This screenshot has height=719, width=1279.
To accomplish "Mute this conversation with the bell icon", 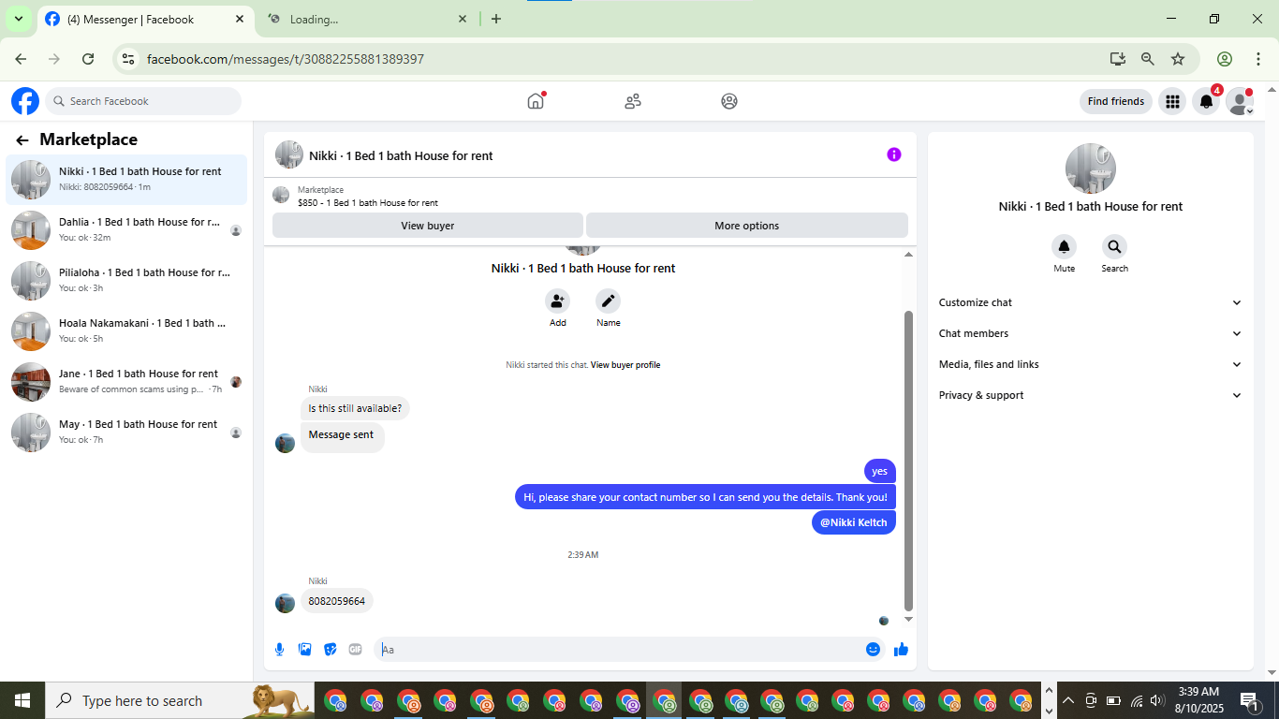I will pyautogui.click(x=1065, y=247).
